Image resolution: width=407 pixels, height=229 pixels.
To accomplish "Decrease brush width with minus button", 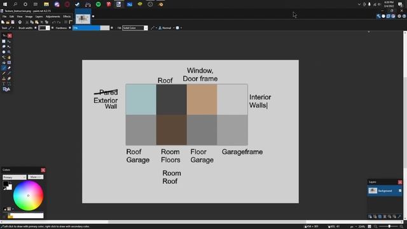I will click(36, 28).
